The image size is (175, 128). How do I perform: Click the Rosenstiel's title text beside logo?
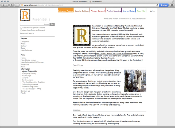41,19
